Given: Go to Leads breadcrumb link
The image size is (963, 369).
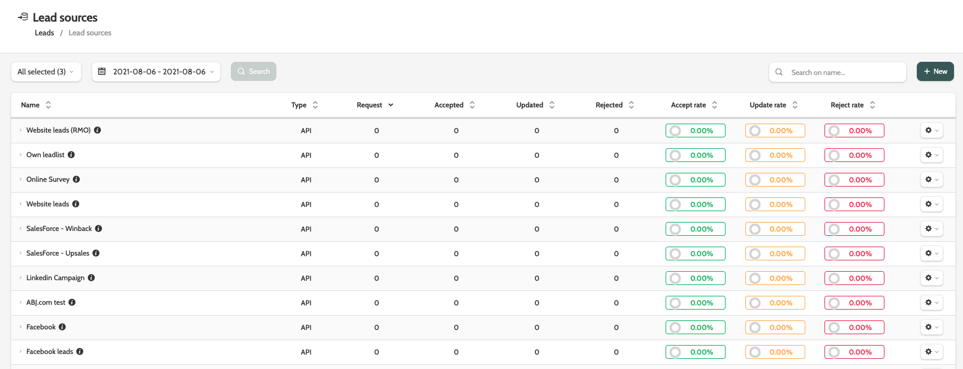Looking at the screenshot, I should 44,33.
